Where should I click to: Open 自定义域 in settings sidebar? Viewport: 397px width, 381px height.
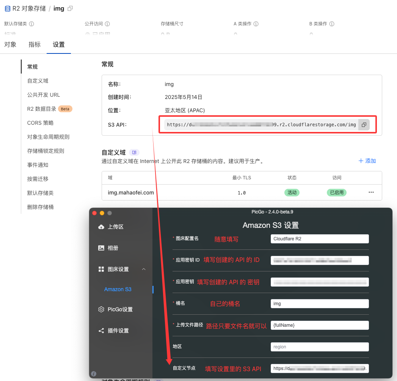click(x=38, y=81)
